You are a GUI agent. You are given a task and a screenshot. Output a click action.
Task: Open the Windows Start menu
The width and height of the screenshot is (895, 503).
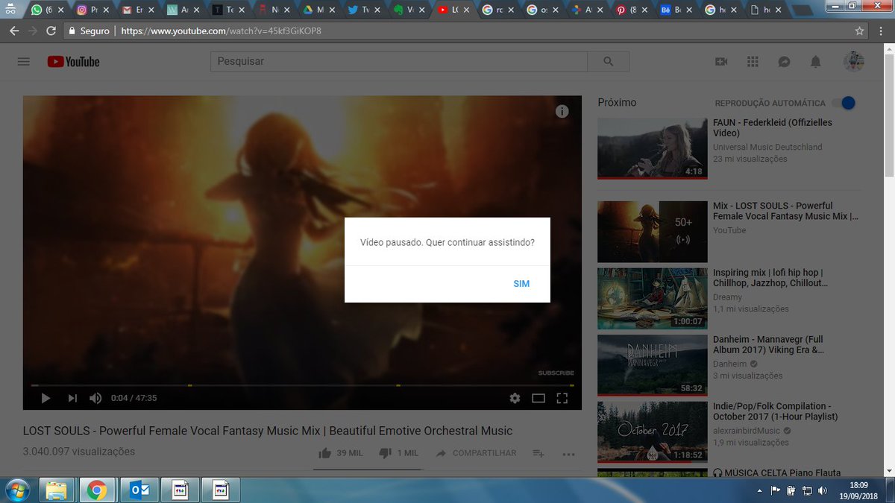16,490
